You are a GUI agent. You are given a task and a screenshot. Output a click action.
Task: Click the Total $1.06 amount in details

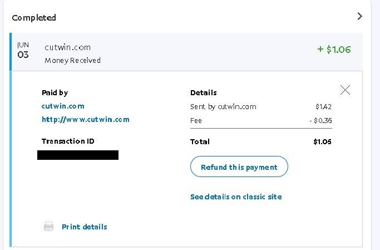[322, 141]
